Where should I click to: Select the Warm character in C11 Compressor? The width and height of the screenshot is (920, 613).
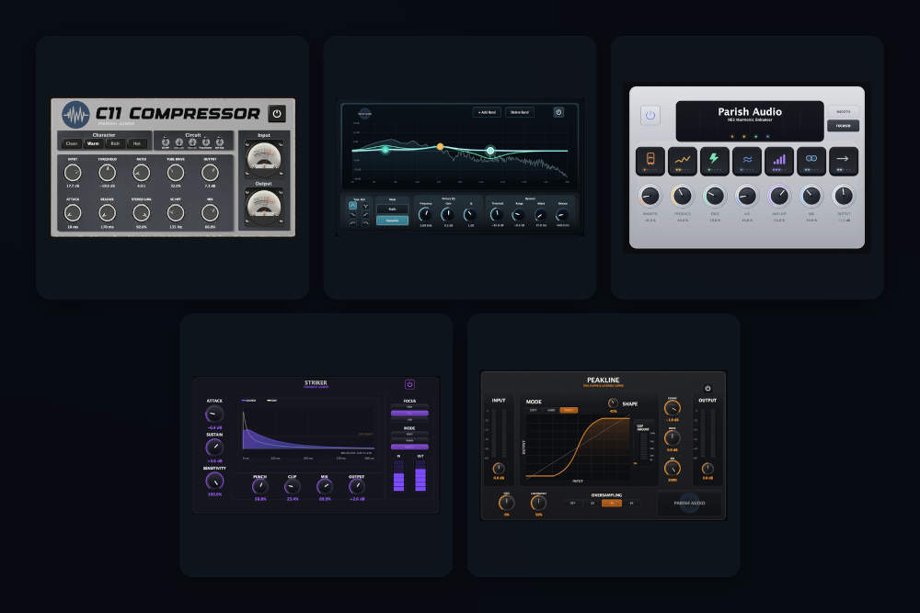click(x=93, y=143)
